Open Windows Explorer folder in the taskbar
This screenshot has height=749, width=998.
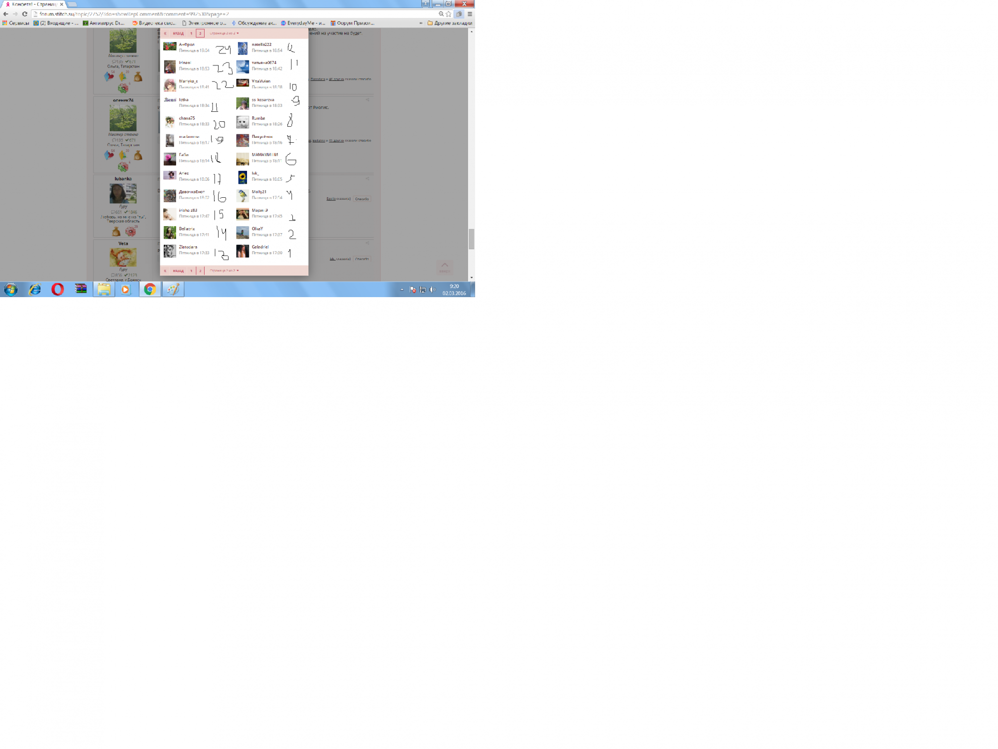104,289
